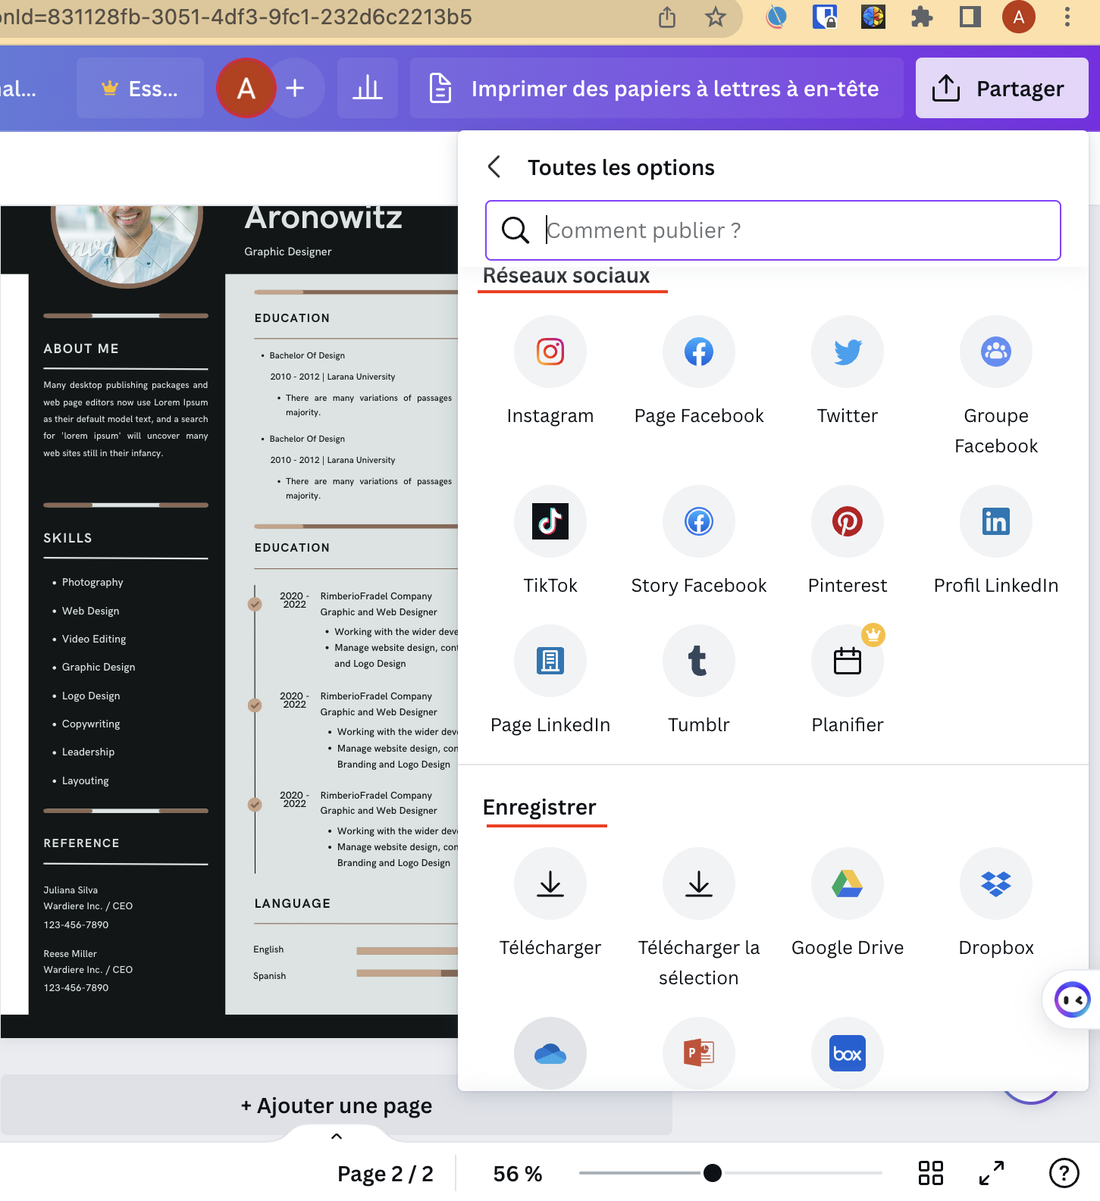Click the browser URL address text
Image resolution: width=1100 pixels, height=1201 pixels.
click(x=236, y=17)
